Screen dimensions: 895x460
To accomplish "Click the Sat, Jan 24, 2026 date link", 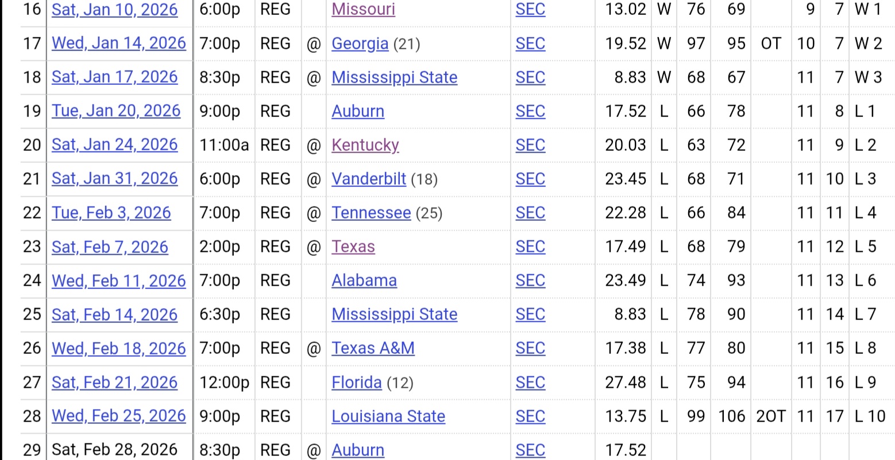I will point(114,145).
